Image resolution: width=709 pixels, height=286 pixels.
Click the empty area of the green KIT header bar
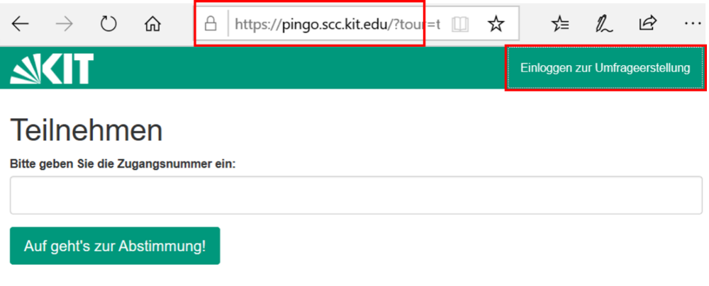(x=298, y=68)
